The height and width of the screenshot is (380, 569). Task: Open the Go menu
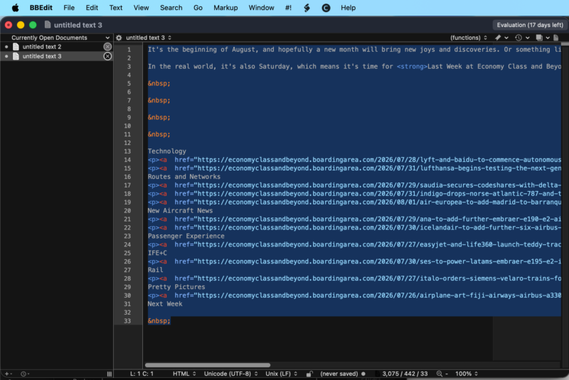198,8
